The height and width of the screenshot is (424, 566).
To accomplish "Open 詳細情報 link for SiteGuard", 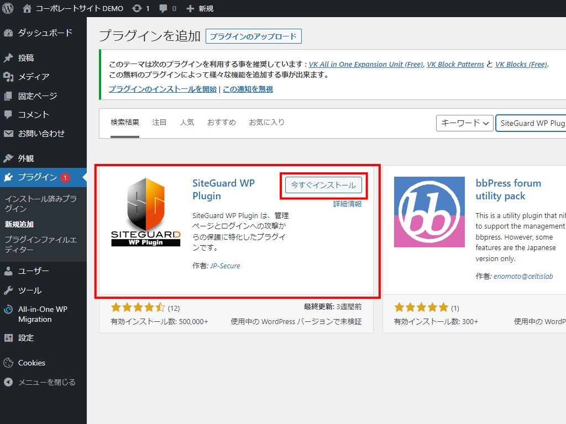I will [x=347, y=204].
